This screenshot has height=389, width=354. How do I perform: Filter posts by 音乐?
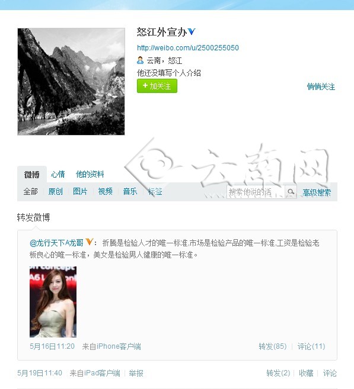click(130, 191)
